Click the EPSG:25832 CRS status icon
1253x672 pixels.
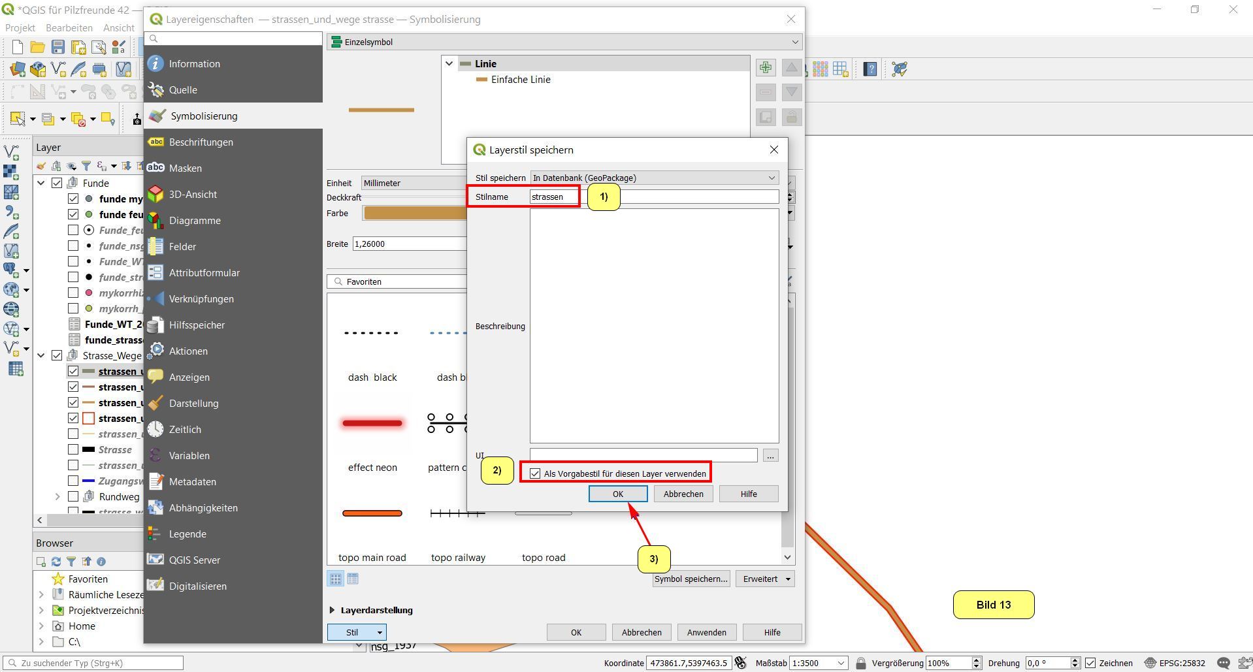coord(1175,663)
